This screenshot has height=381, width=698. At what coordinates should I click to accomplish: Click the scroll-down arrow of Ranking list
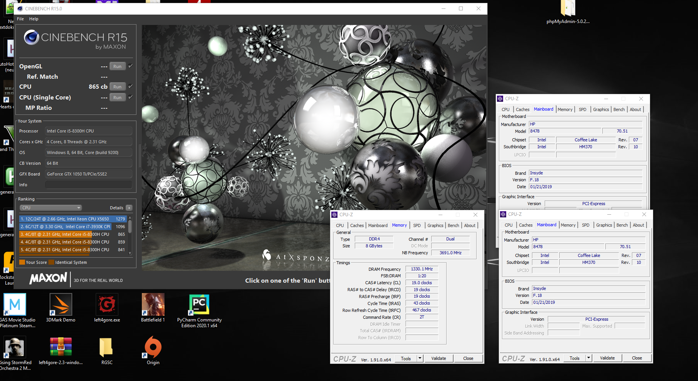[130, 253]
